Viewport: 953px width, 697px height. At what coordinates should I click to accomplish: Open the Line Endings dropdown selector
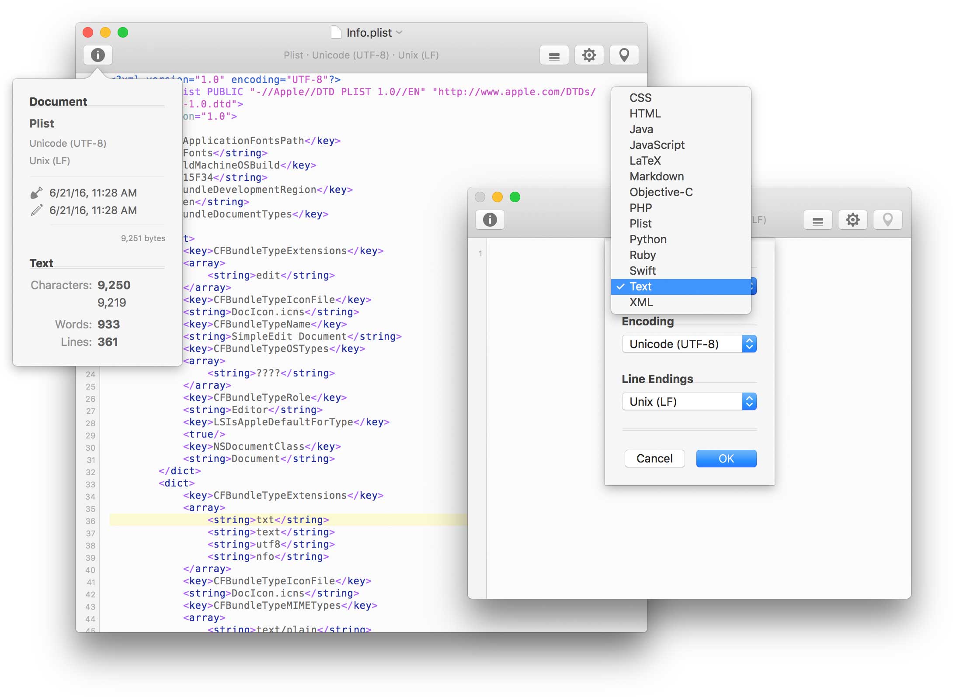(689, 403)
